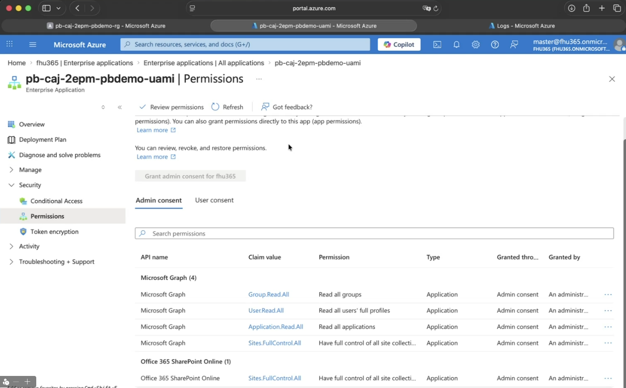Image resolution: width=626 pixels, height=388 pixels.
Task: Open more options for User.Read.All row
Action: tap(608, 311)
